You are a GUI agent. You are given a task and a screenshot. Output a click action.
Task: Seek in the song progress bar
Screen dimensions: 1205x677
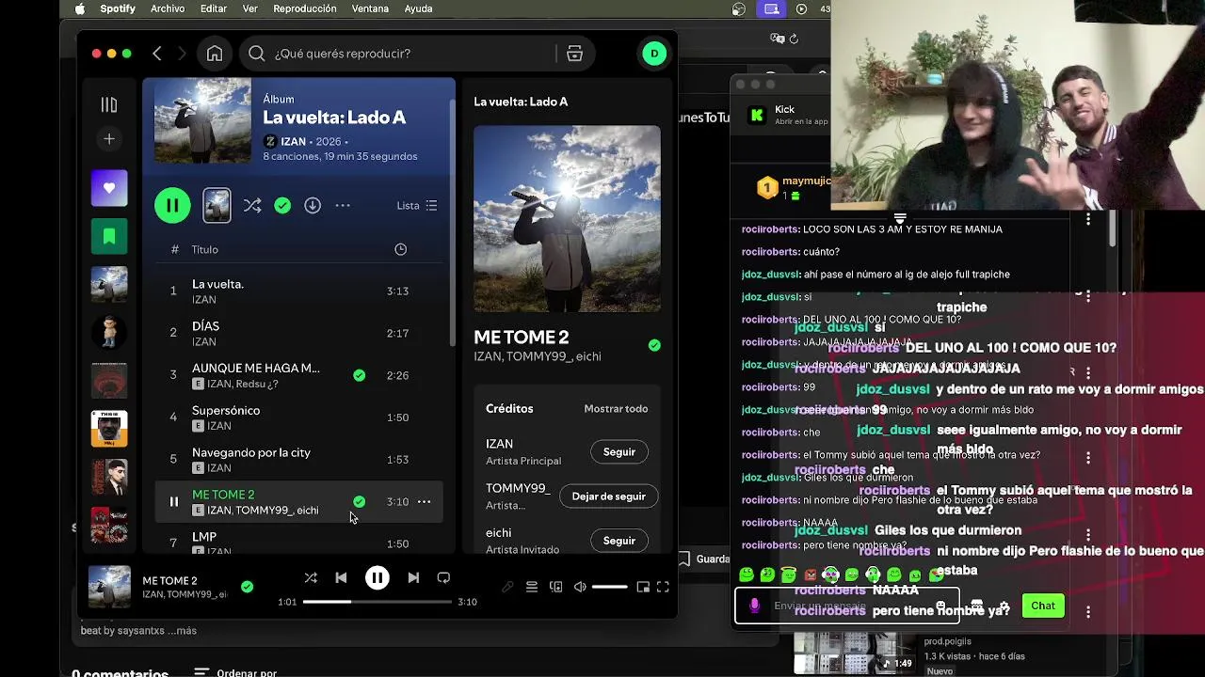377,602
